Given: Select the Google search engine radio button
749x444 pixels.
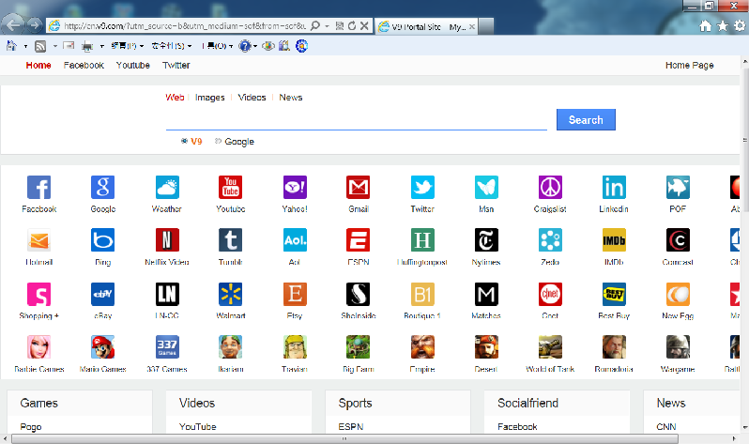Looking at the screenshot, I should 218,142.
